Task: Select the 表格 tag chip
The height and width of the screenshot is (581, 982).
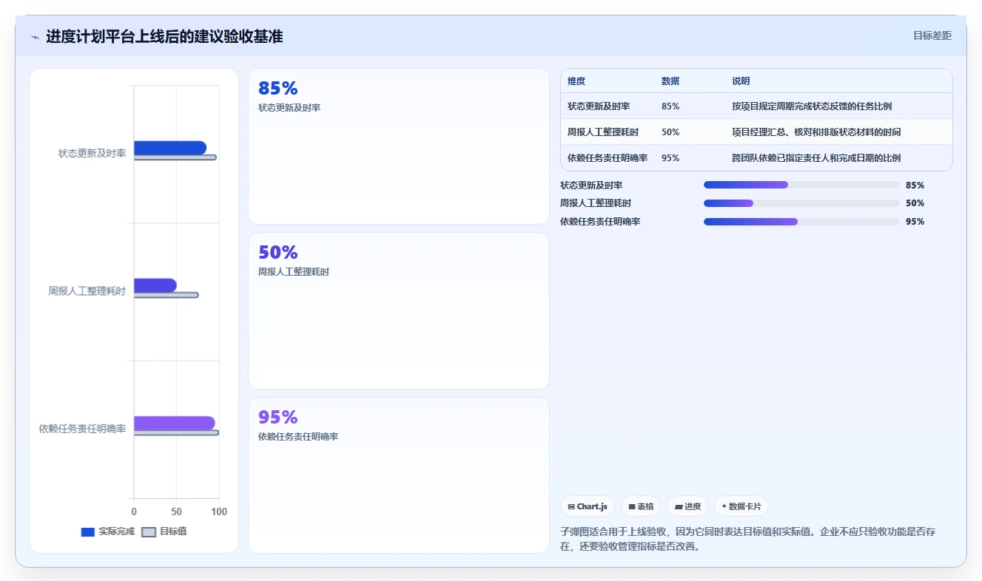Action: point(641,506)
